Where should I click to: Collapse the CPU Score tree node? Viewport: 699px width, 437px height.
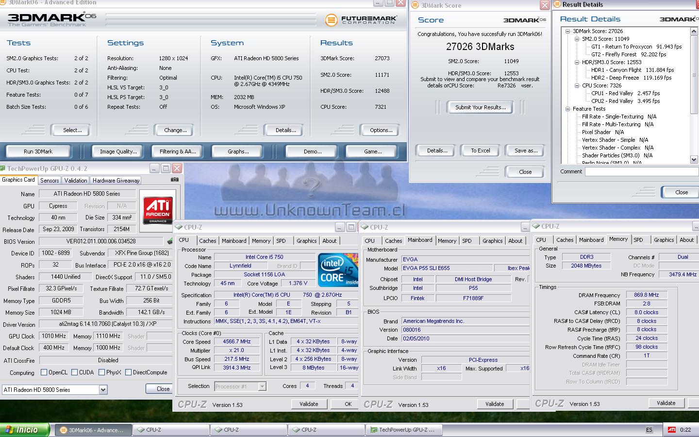(x=577, y=85)
